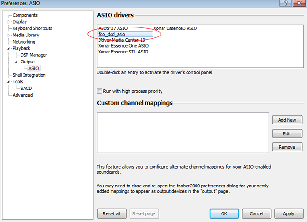Collapse the Playback tree node
307x222 pixels.
(x=9, y=49)
